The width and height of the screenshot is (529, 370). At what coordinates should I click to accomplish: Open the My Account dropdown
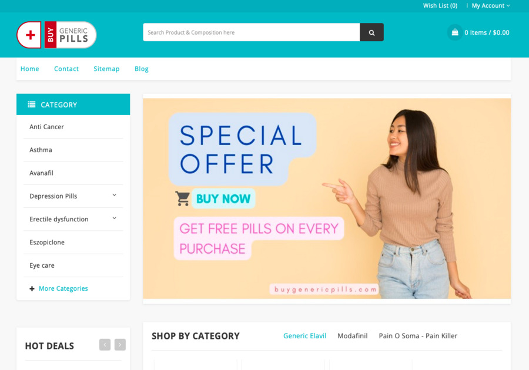491,6
